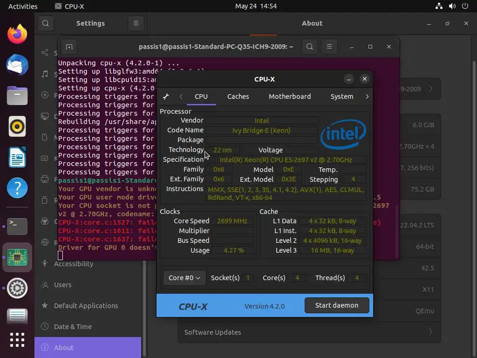Click the Level 3 cache 16 MB value
Image resolution: width=477 pixels, height=358 pixels.
pos(332,250)
